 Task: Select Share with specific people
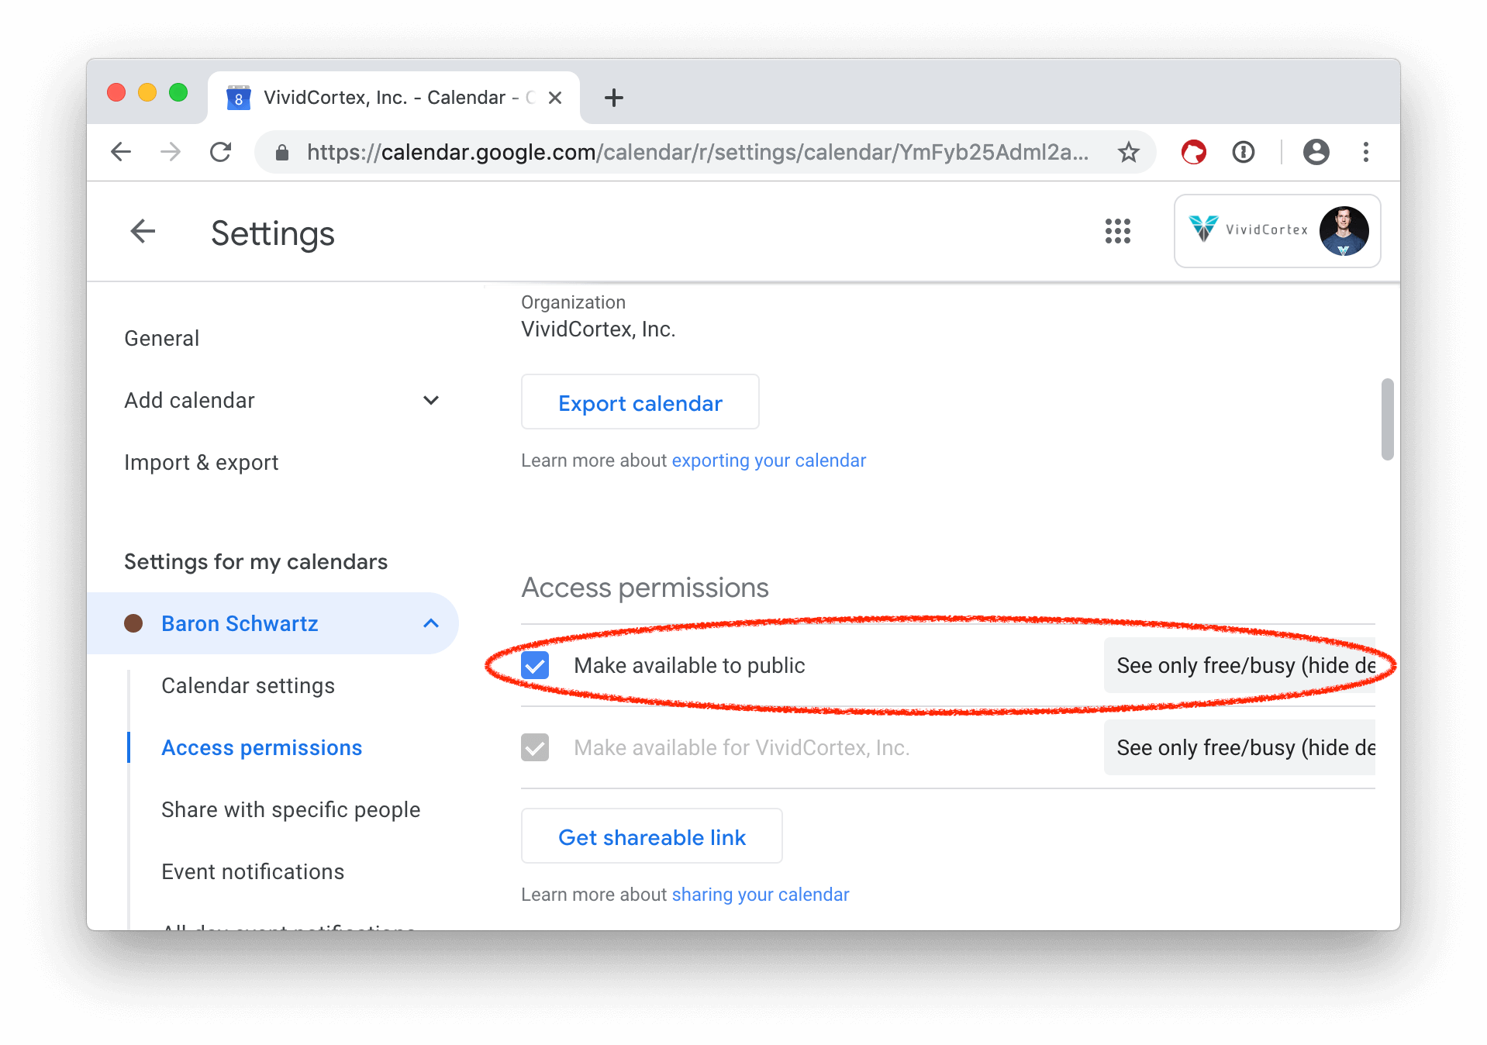(x=291, y=809)
